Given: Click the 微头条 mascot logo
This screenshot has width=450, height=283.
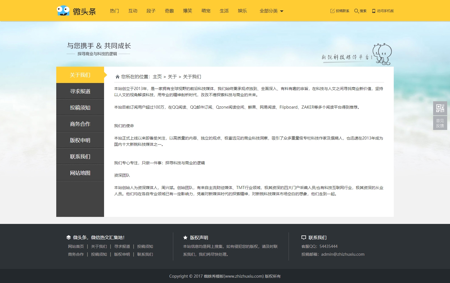Looking at the screenshot, I should (x=63, y=11).
